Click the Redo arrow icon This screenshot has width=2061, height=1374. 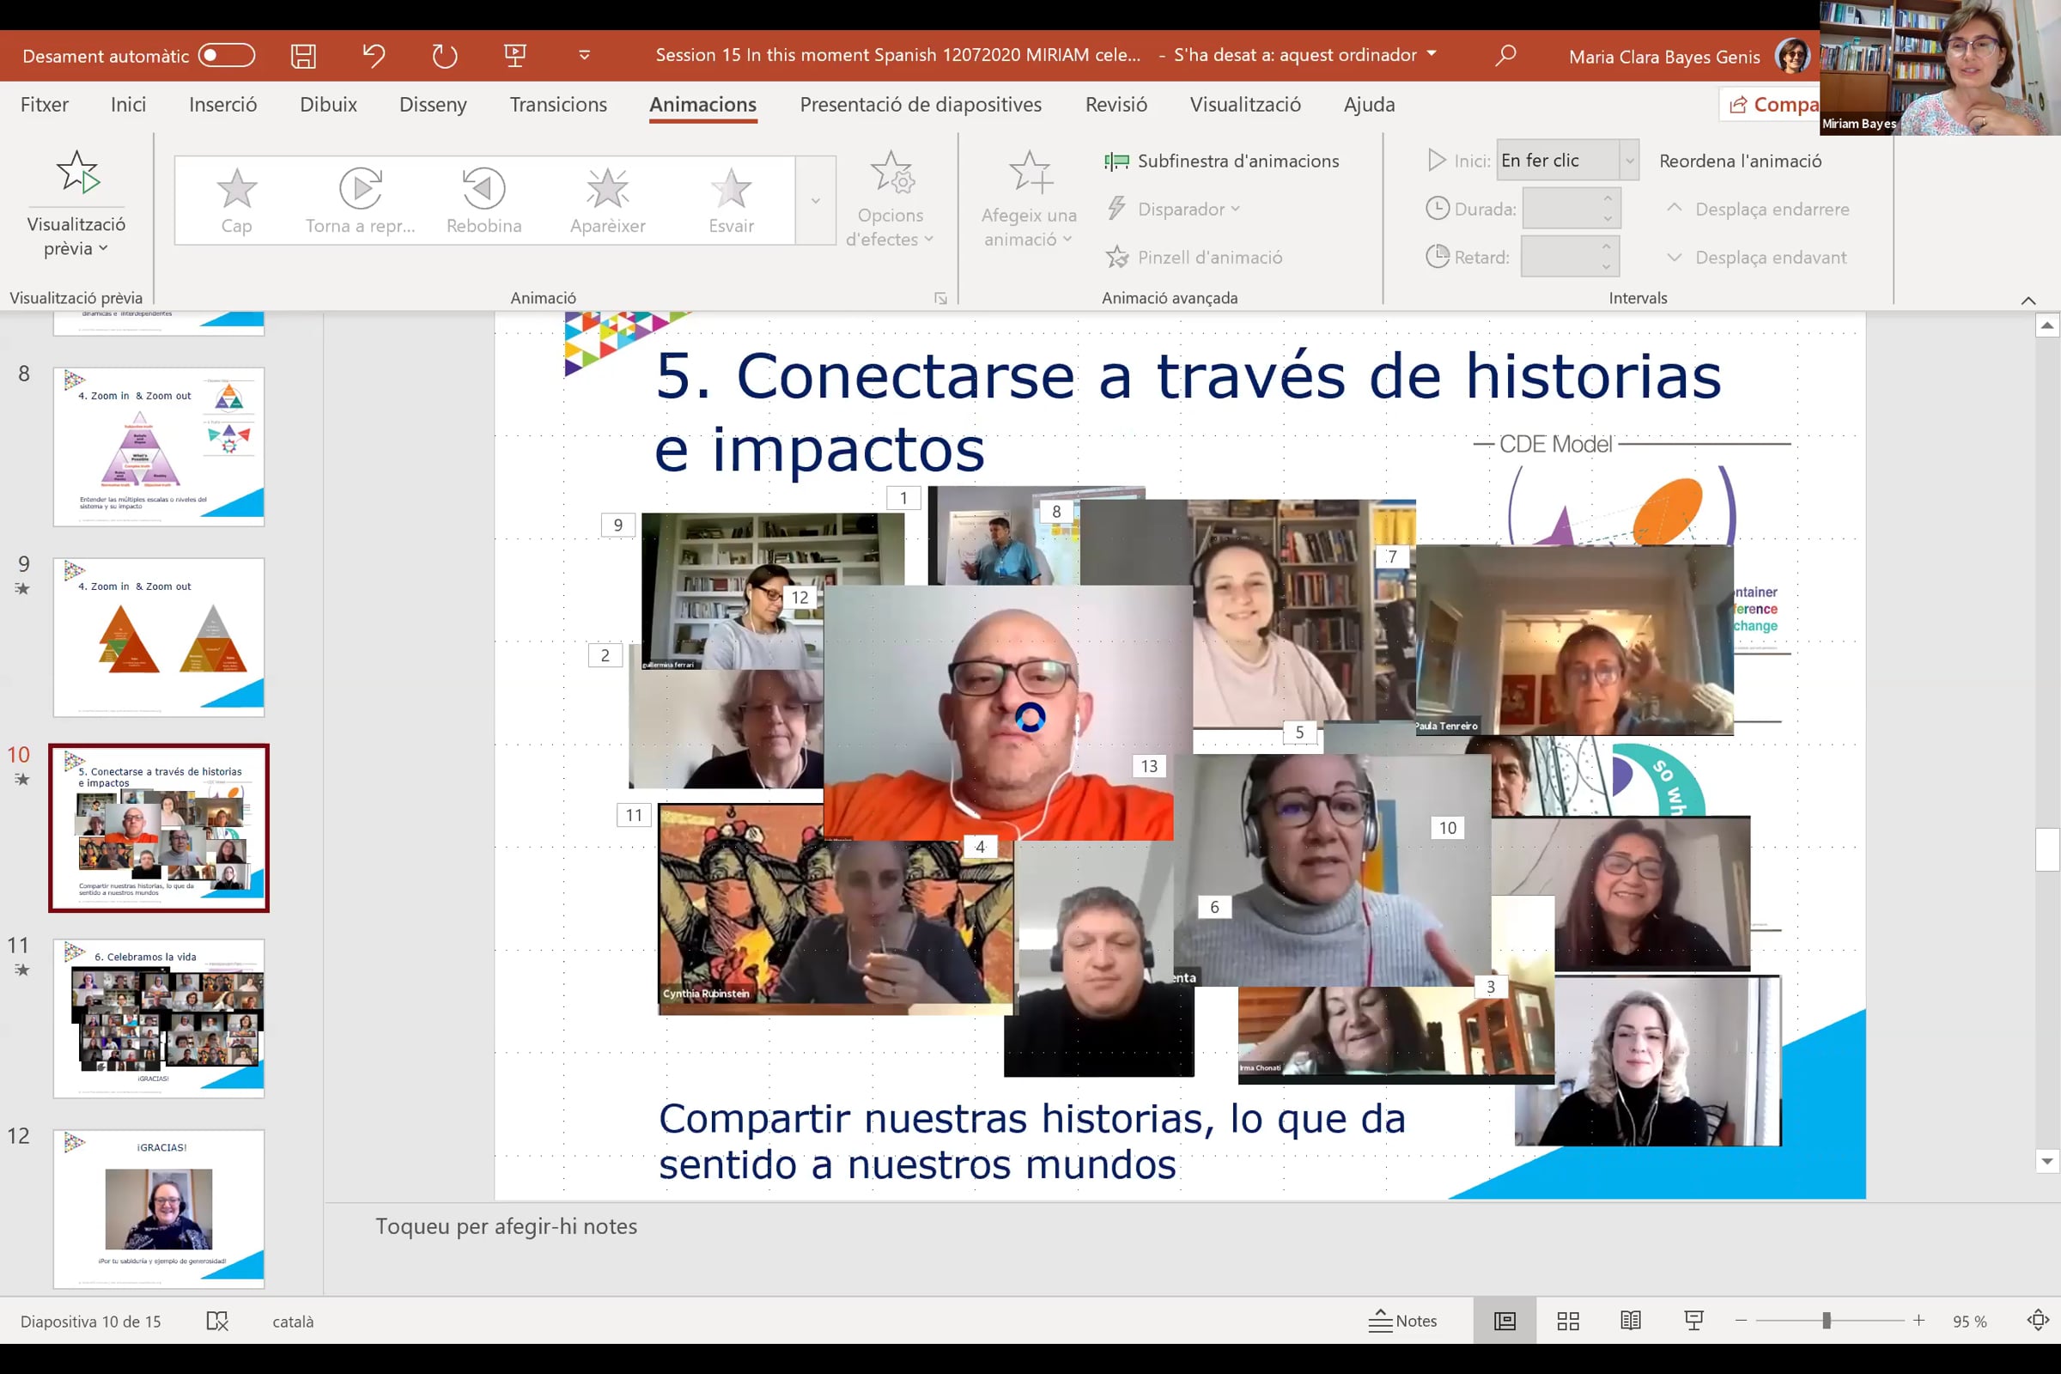(x=444, y=56)
